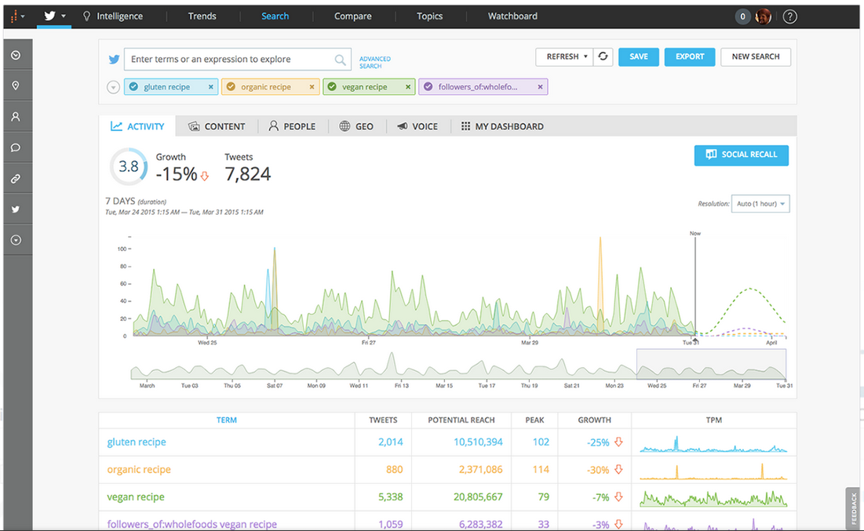Click the magnifier icon in search box
864x531 pixels.
tap(340, 60)
